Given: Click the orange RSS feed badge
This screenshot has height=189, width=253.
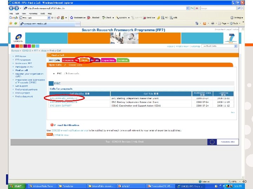Looking at the screenshot, I should coord(50,134).
